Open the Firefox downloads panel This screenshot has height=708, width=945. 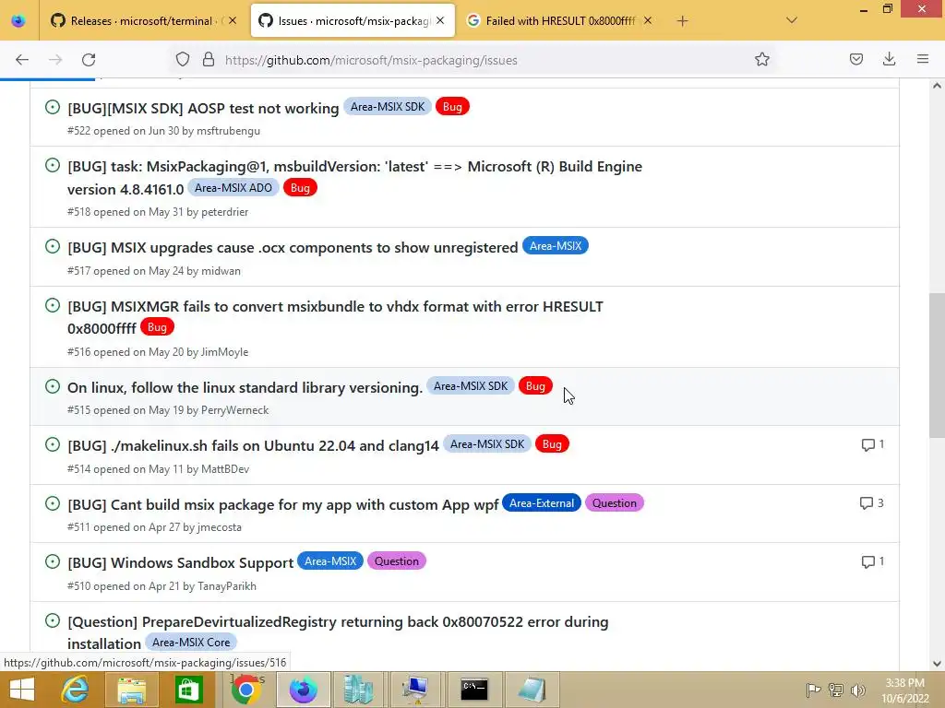click(889, 59)
